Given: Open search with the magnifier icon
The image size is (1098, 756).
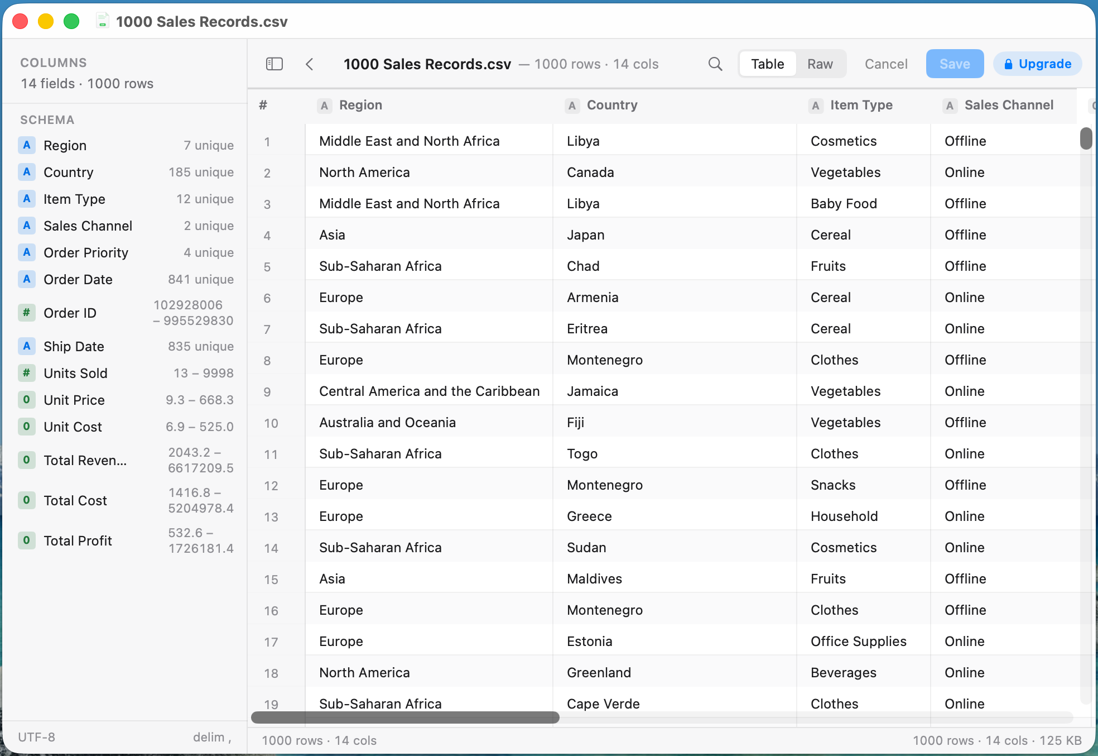Looking at the screenshot, I should pos(715,64).
